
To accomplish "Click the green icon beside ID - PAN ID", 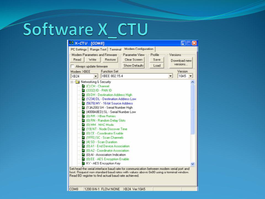I will point(83,90).
